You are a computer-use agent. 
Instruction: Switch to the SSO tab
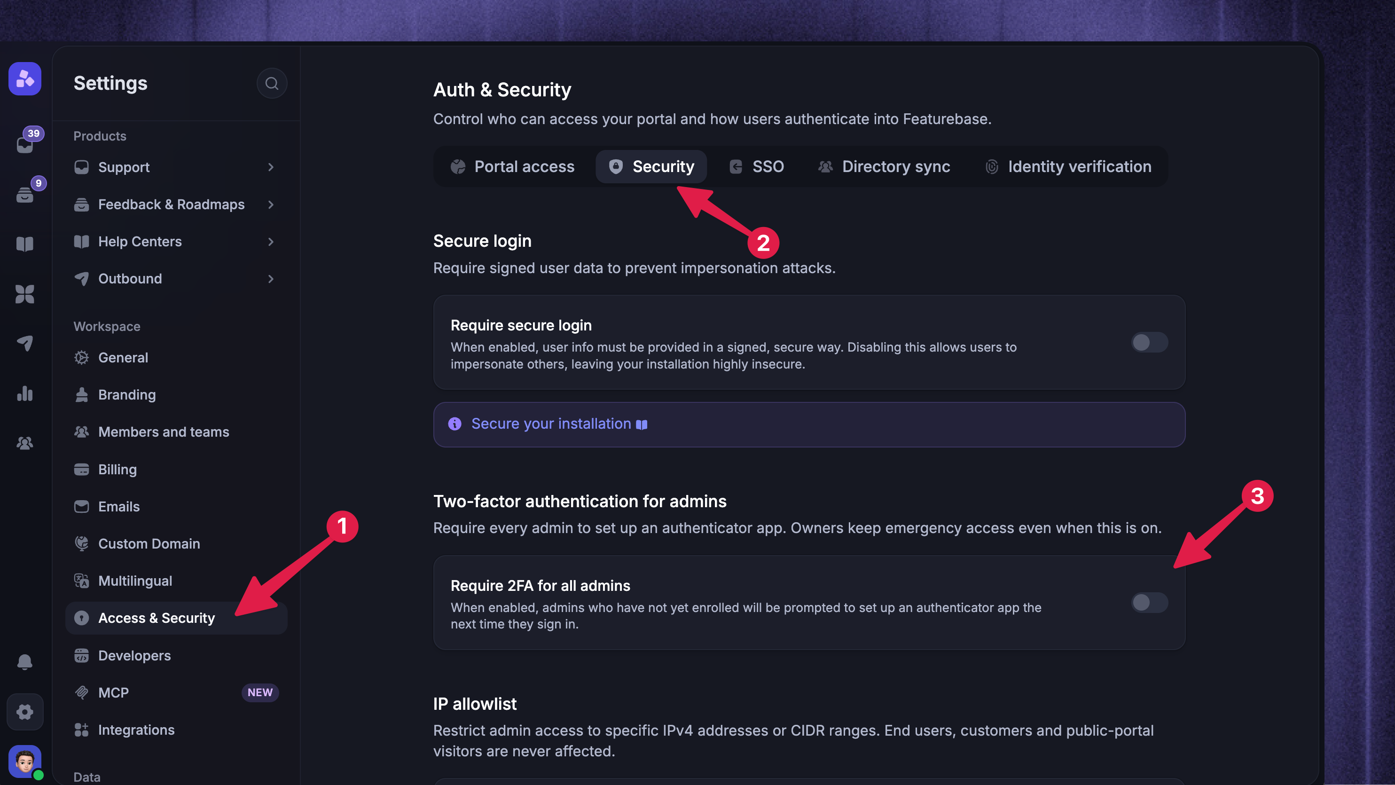tap(757, 167)
